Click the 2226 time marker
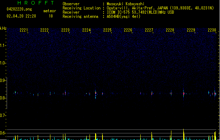 point(128,30)
